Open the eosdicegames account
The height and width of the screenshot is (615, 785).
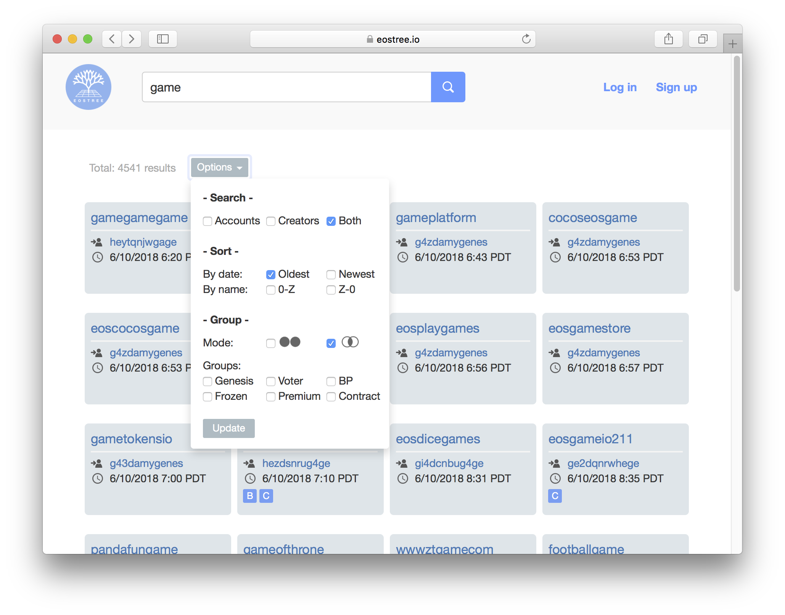tap(438, 439)
